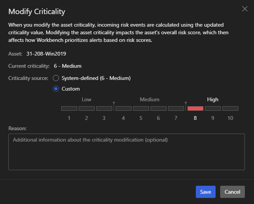Save the criticality changes
The image size is (254, 204).
coord(206,192)
